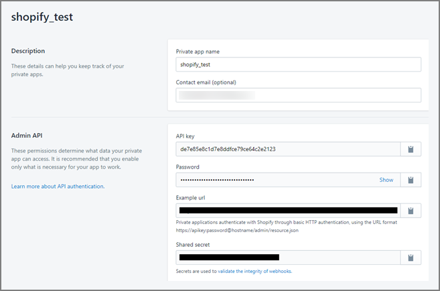Image resolution: width=440 pixels, height=291 pixels.
Task: Click the shopify_test page title
Action: point(42,17)
